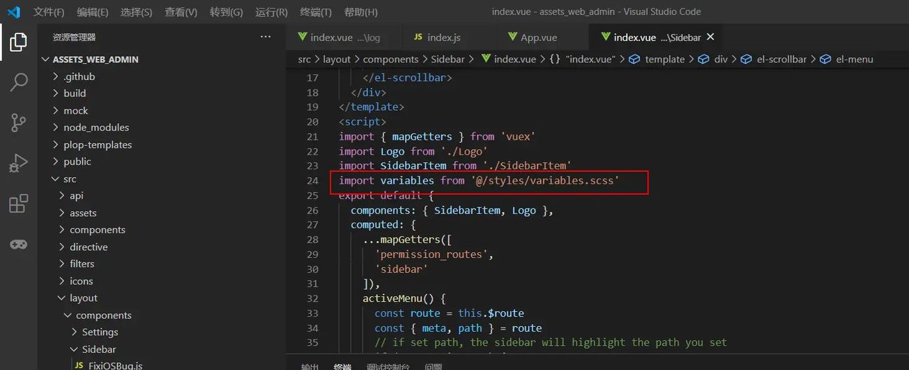Click the template symbol icon in breadcrumbs
The height and width of the screenshot is (370, 909).
click(635, 60)
